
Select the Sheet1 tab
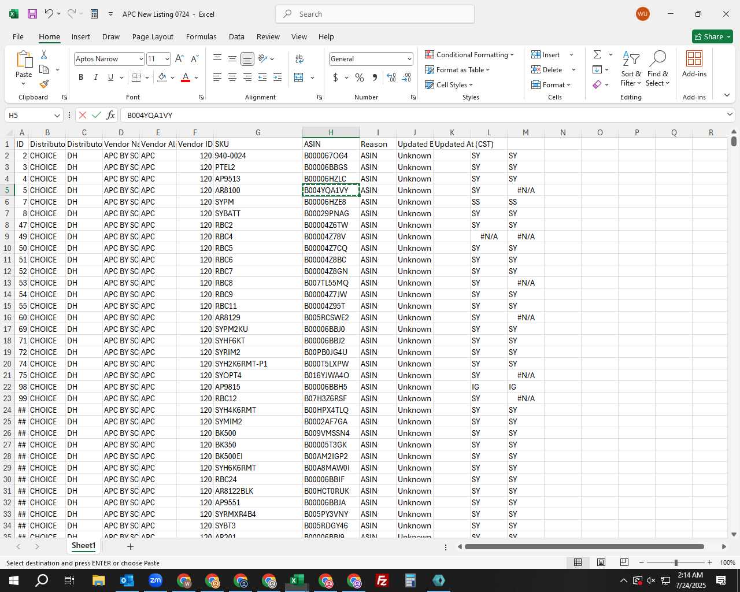point(83,546)
